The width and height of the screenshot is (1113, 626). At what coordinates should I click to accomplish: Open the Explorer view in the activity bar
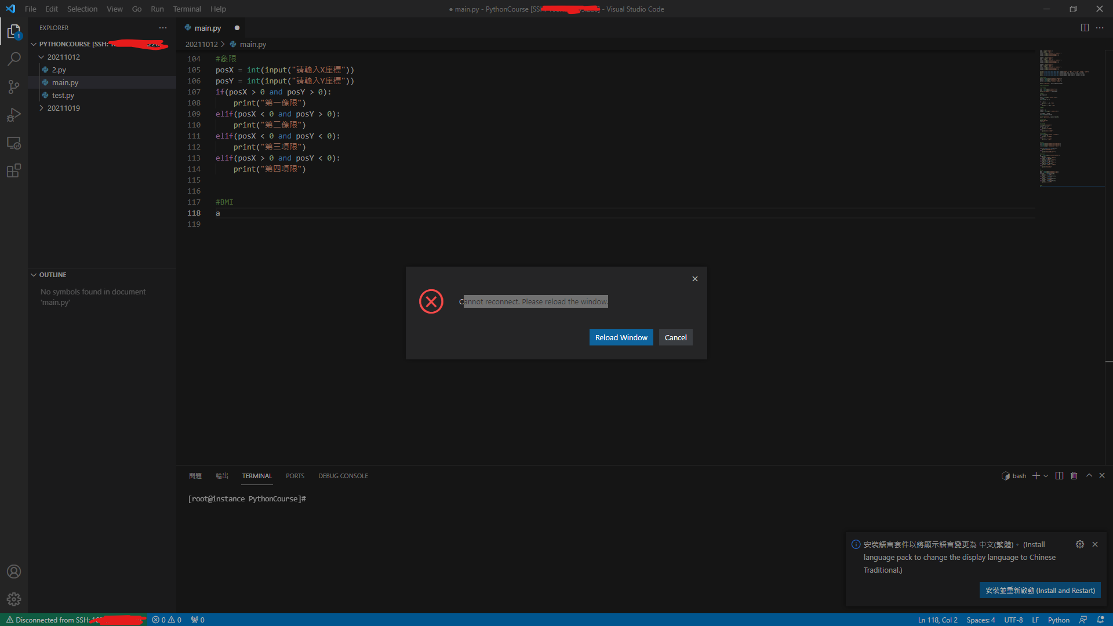point(14,31)
